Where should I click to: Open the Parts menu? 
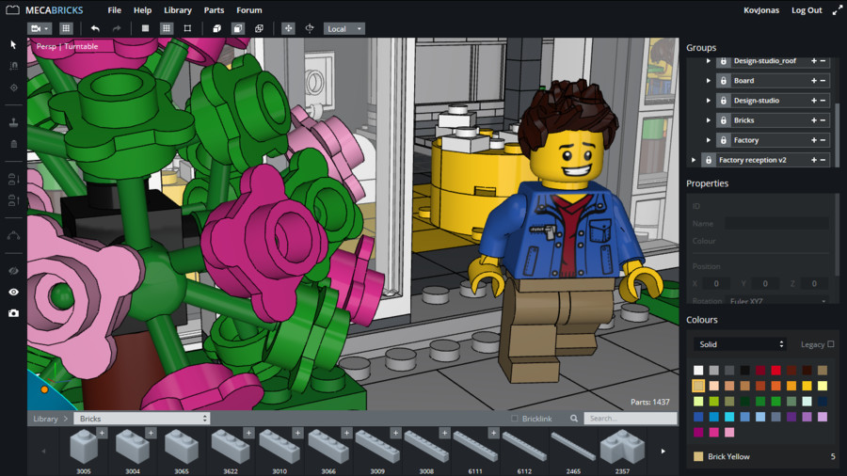click(214, 10)
